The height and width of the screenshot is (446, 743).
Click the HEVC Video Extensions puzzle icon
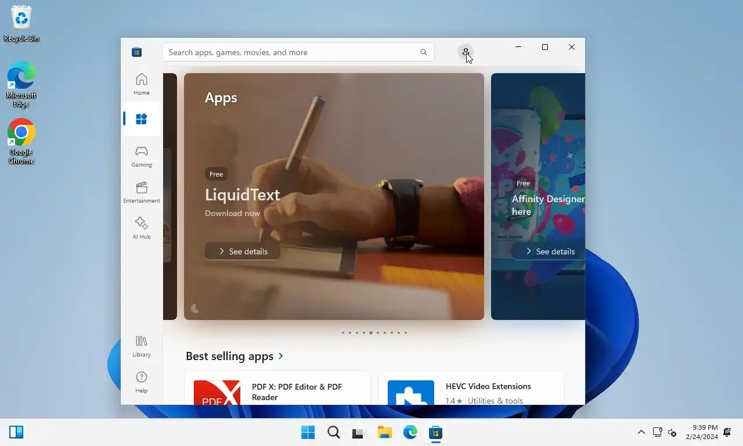pyautogui.click(x=411, y=393)
